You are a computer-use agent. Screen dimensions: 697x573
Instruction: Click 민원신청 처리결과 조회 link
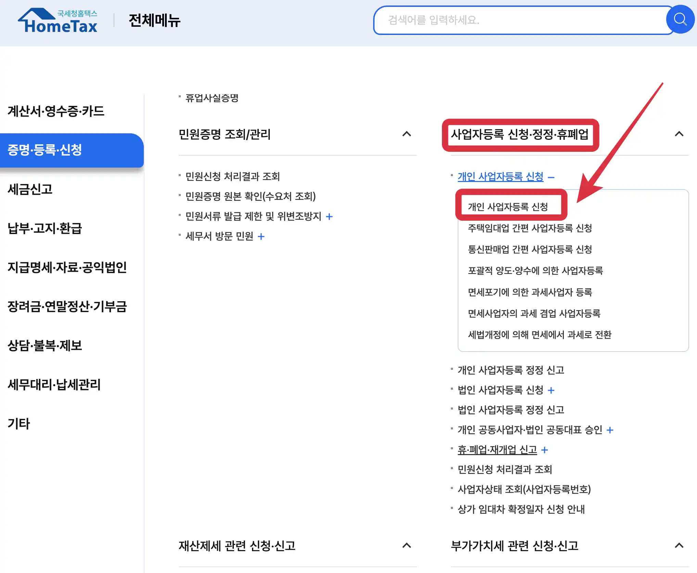coord(232,177)
